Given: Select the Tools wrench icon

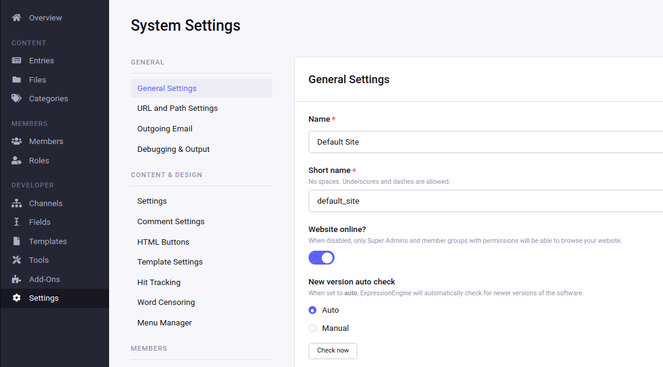Looking at the screenshot, I should click(16, 260).
